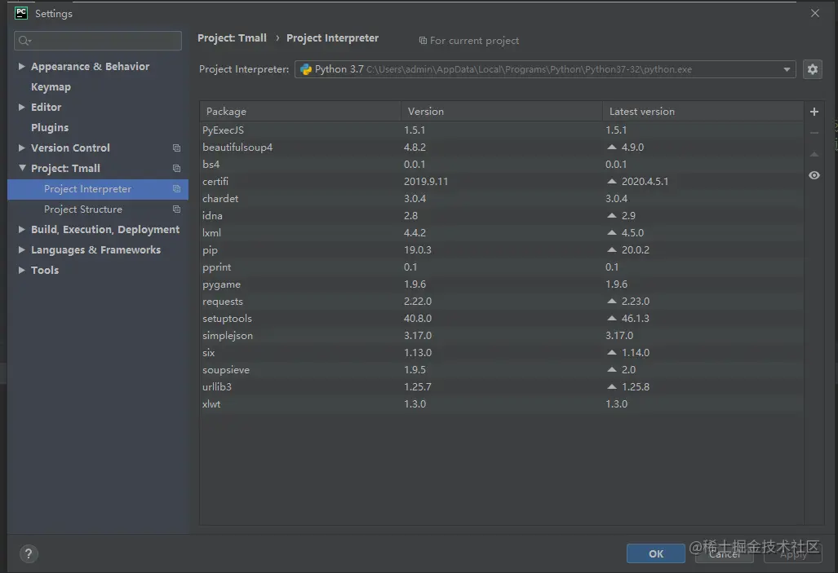Select the beautifulsoup4 package row
Viewport: 838px width, 573px height.
[501, 147]
